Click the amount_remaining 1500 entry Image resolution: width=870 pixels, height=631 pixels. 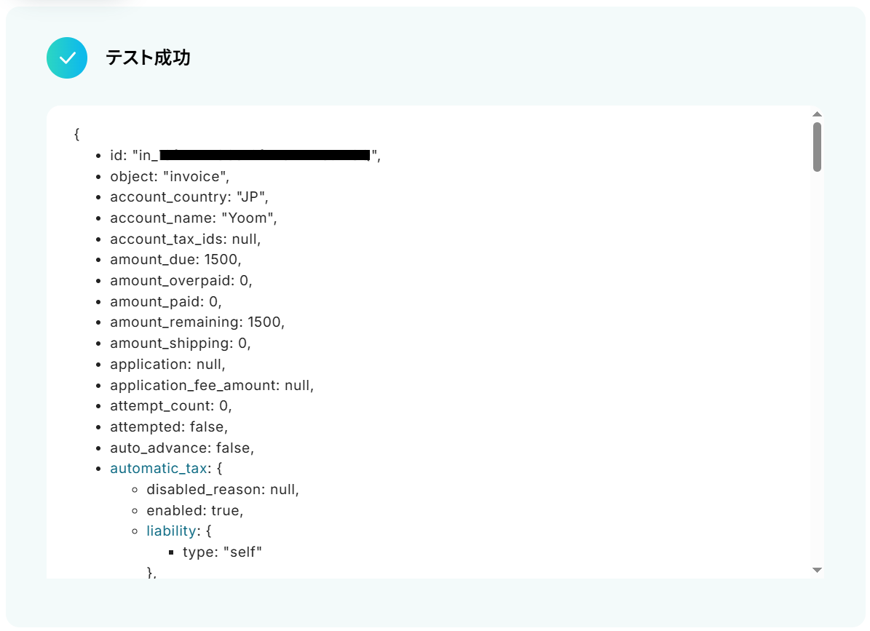tap(197, 322)
